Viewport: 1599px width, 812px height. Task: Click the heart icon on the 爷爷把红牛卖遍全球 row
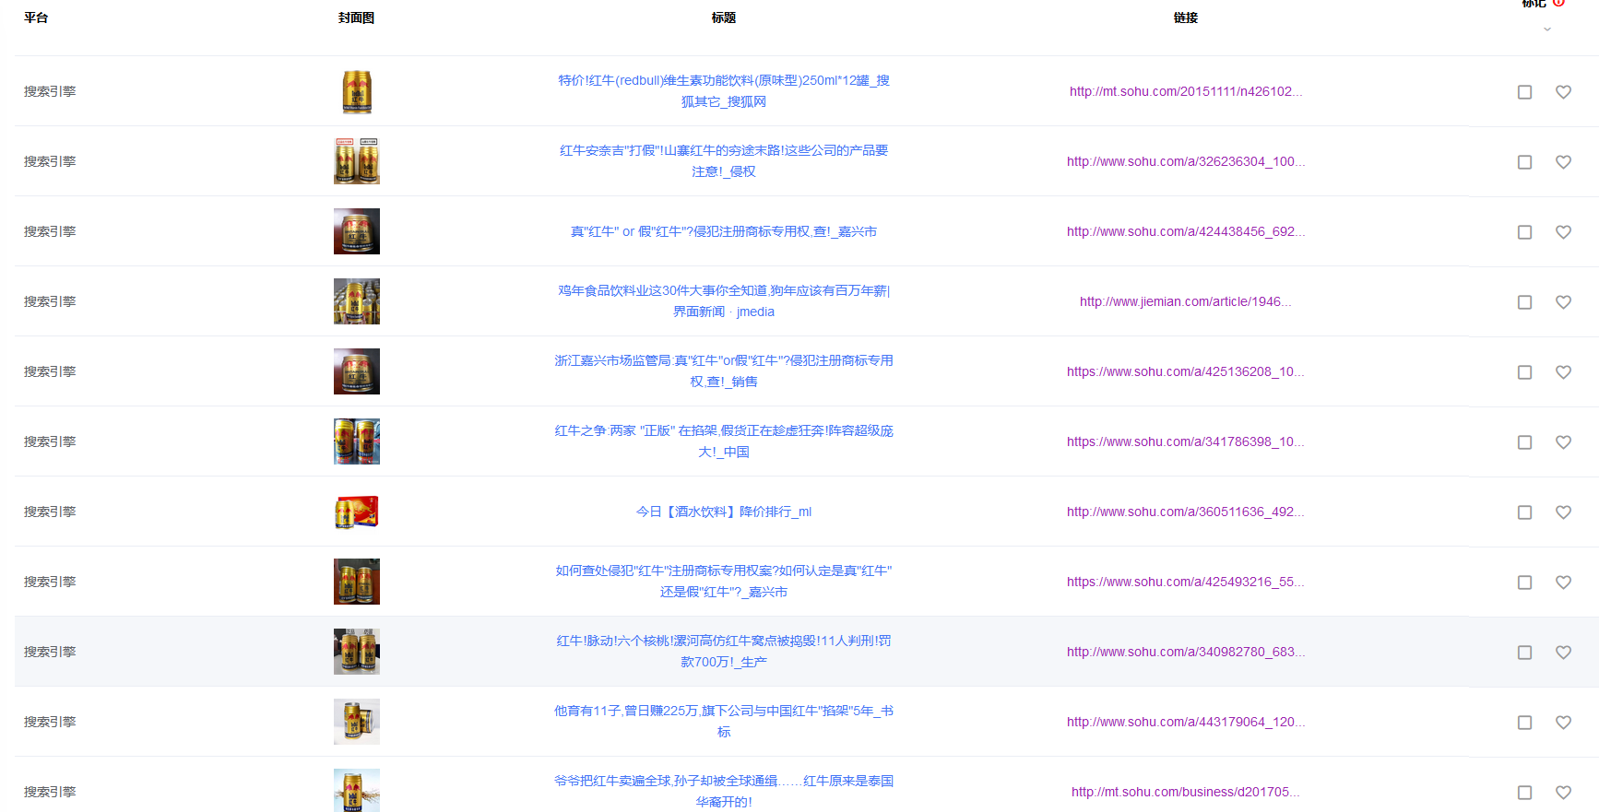coord(1563,793)
